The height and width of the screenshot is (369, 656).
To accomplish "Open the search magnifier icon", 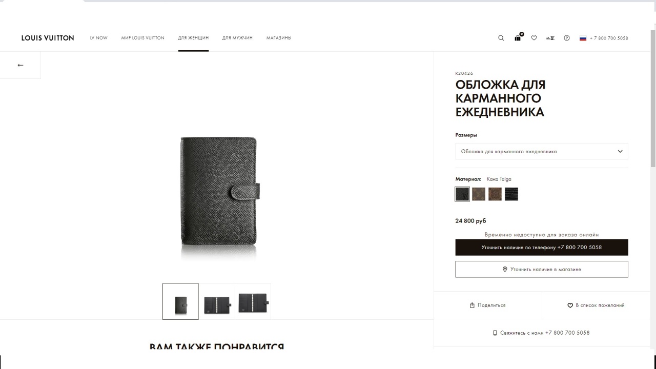I will click(x=501, y=38).
